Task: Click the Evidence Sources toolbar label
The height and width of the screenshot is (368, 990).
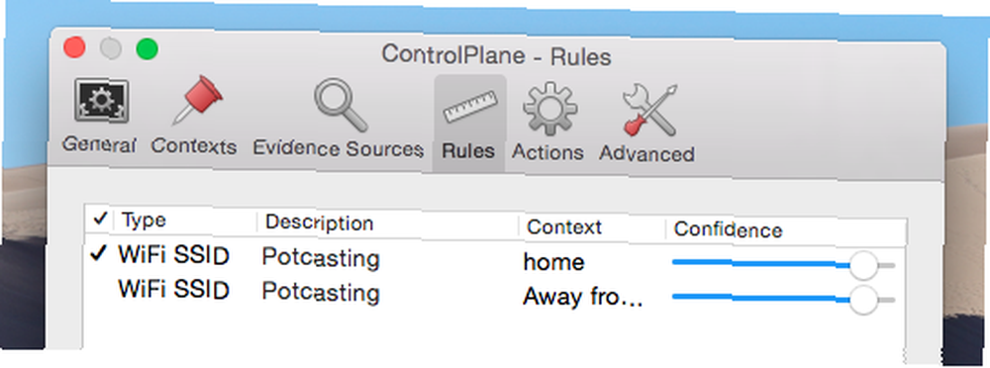Action: (x=338, y=148)
